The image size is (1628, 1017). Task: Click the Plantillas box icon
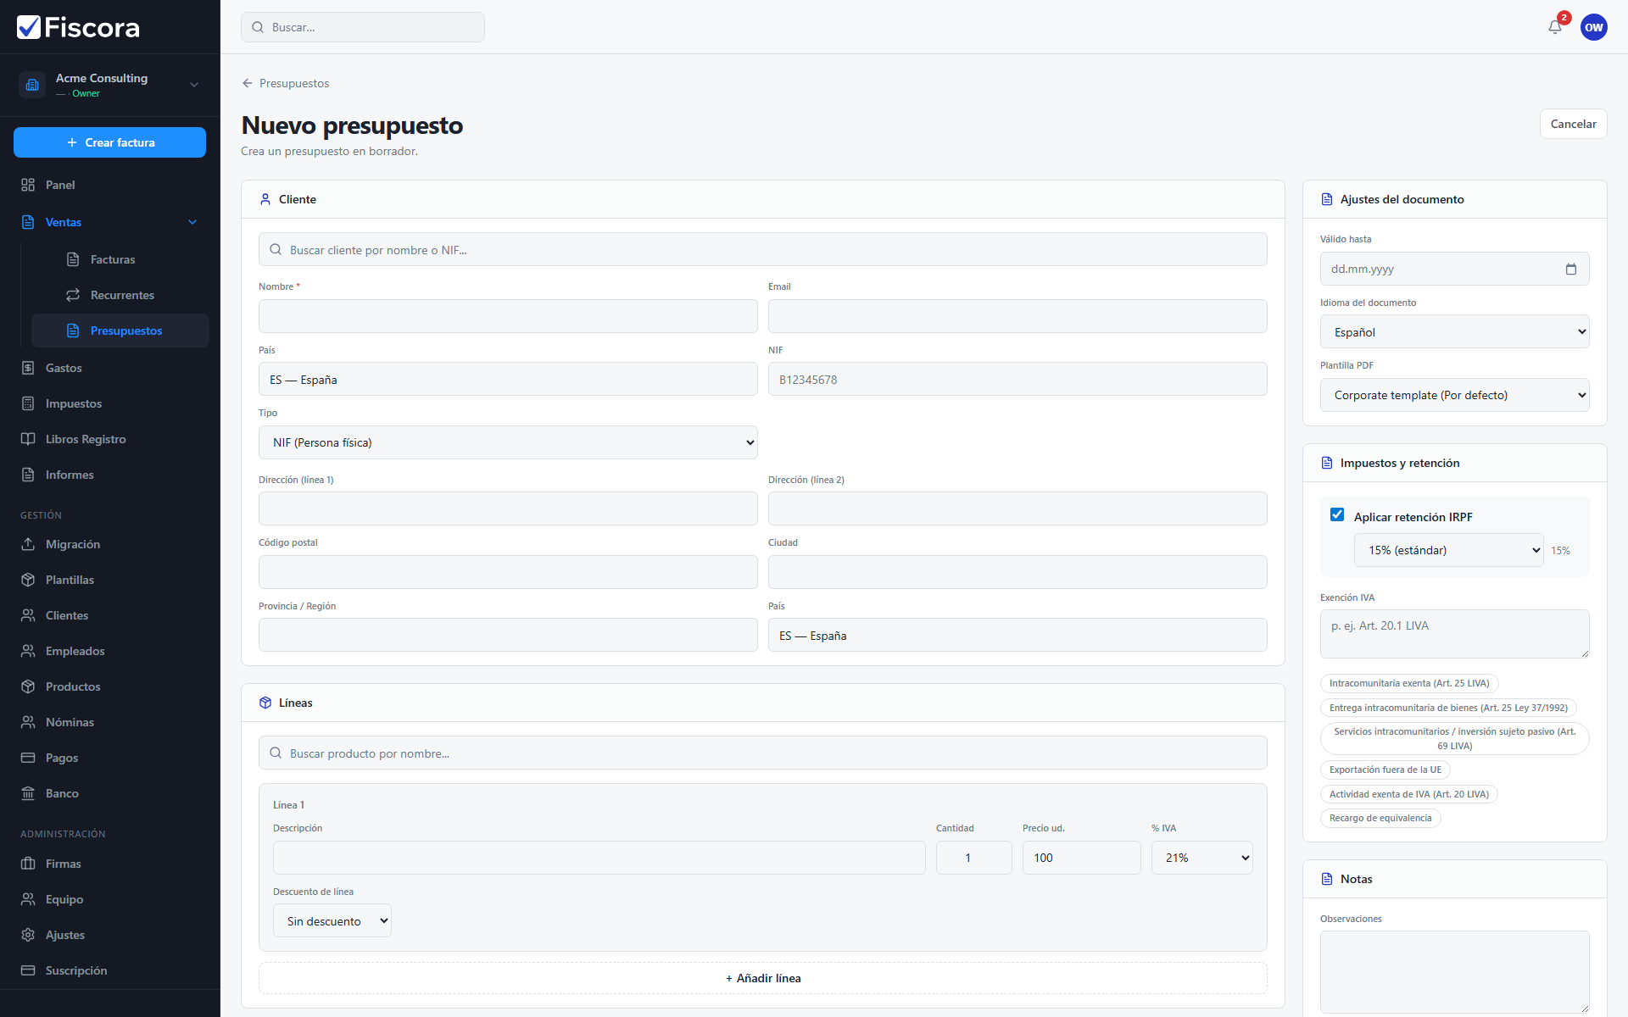pos(28,580)
